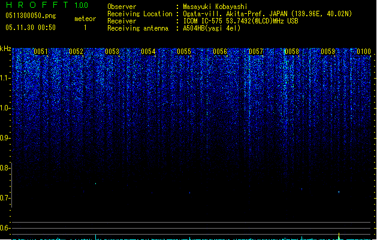This screenshot has width=377, height=240.
Task: Select the file name 0511300050.png
Action: (x=31, y=16)
